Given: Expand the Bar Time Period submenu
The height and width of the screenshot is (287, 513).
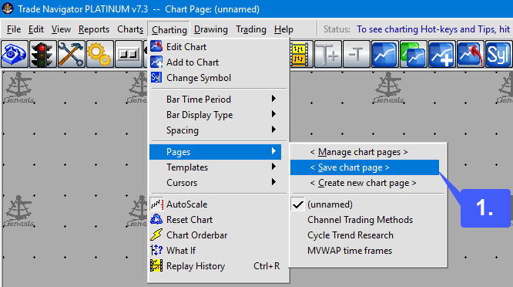Looking at the screenshot, I should click(215, 100).
